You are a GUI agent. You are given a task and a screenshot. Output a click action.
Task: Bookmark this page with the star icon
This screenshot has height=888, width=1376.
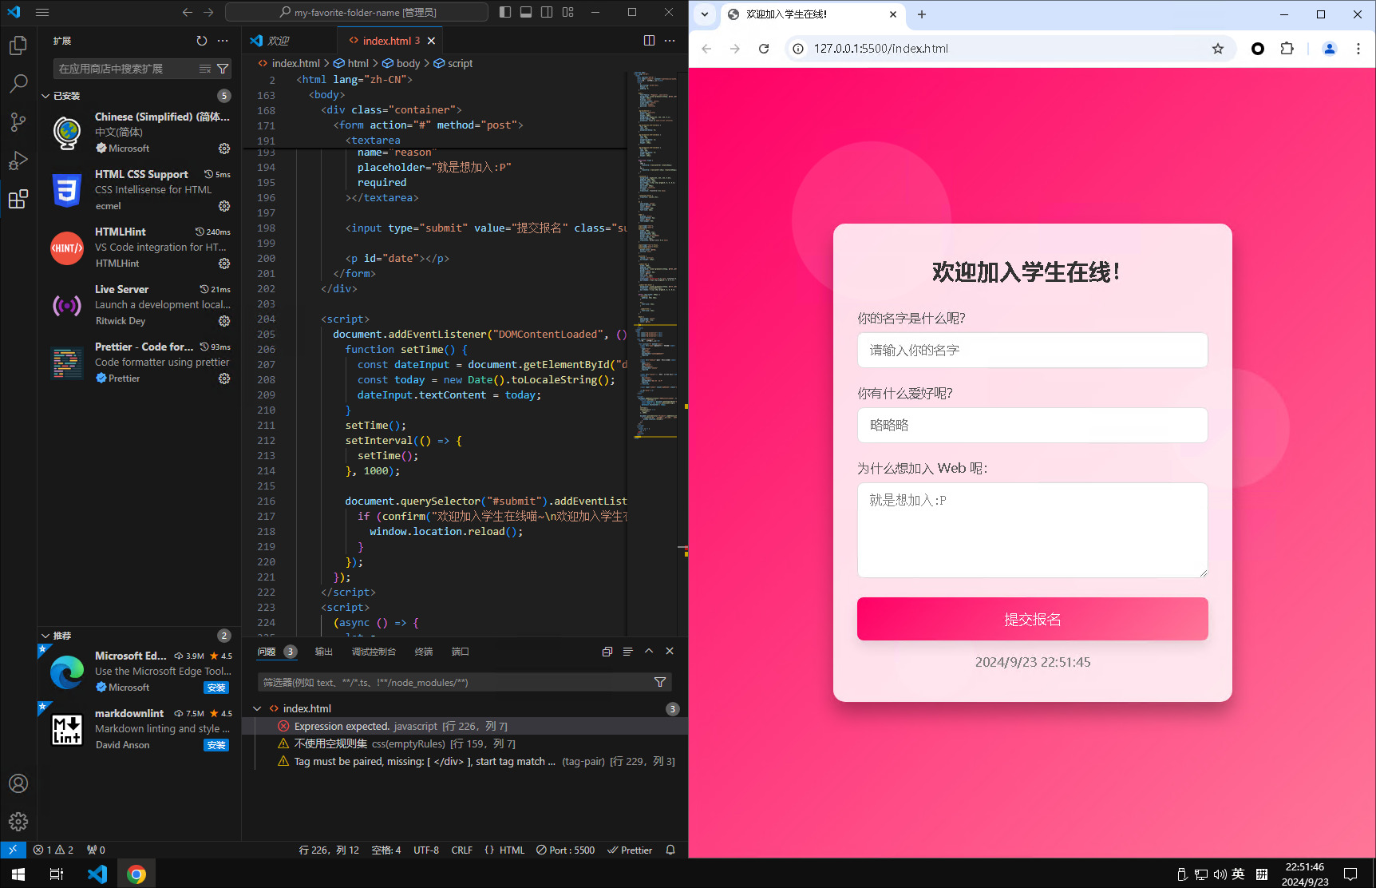[x=1217, y=49]
